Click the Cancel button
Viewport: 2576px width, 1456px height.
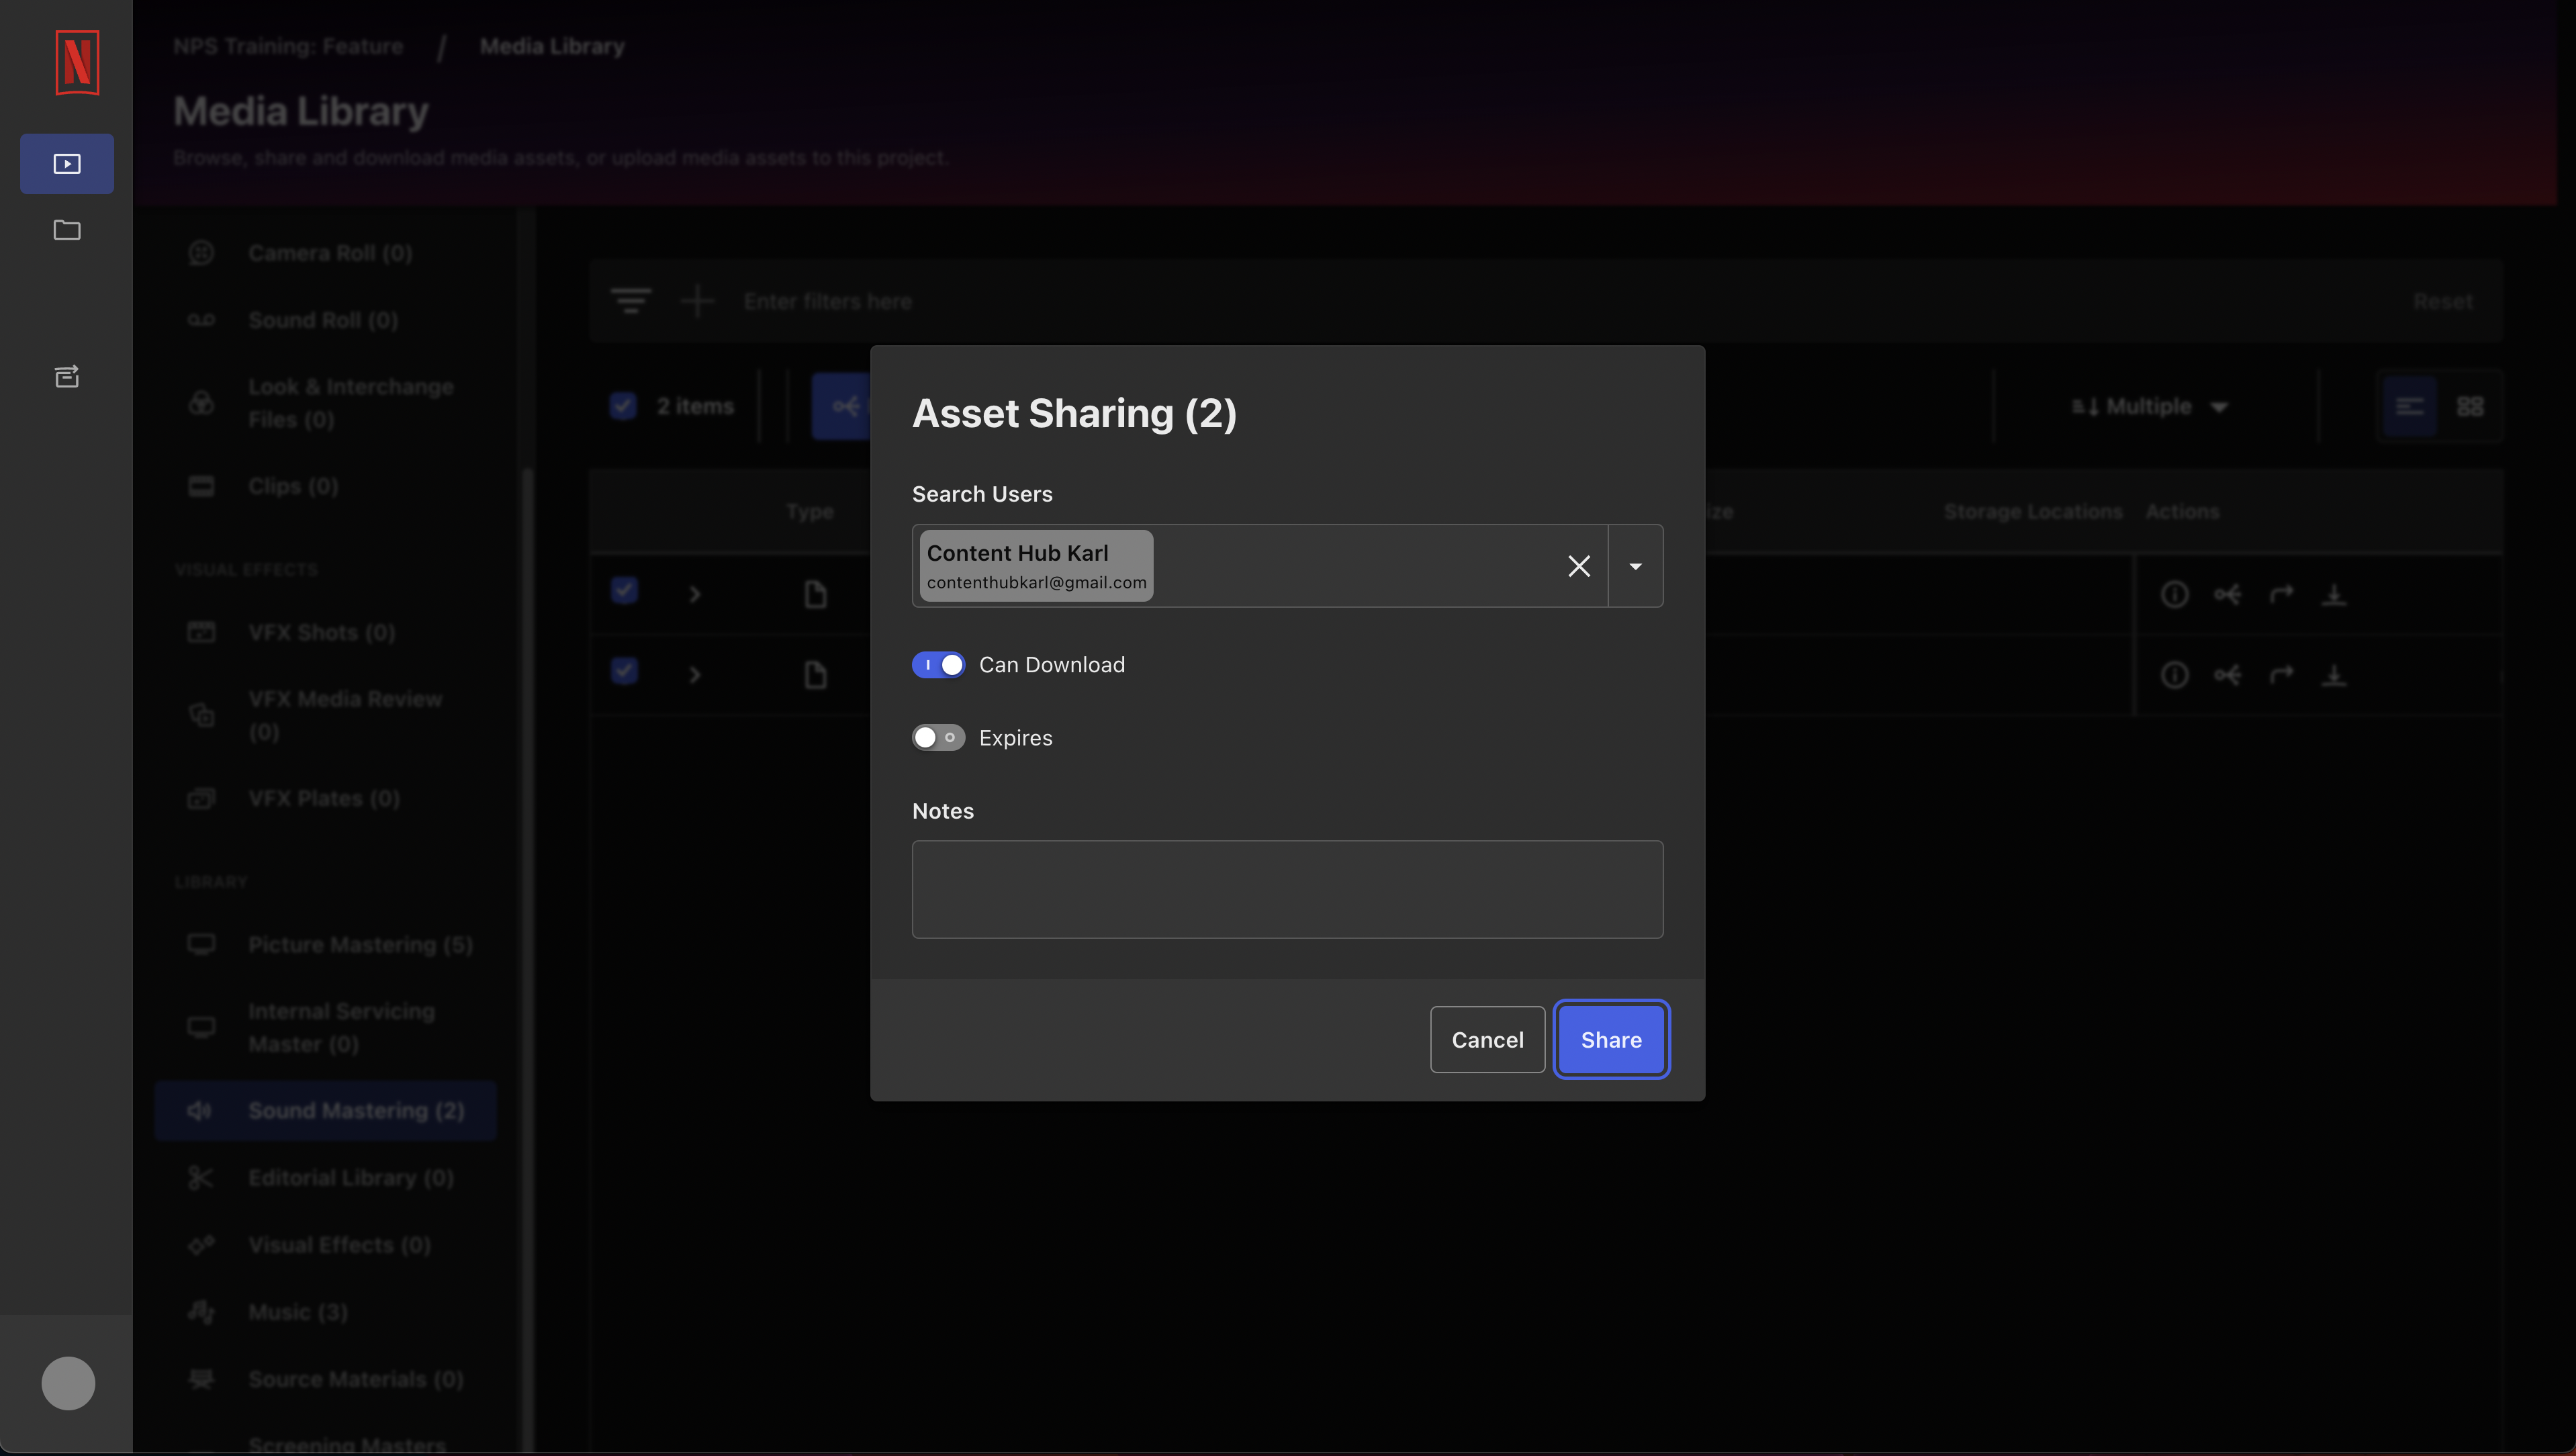[x=1488, y=1040]
